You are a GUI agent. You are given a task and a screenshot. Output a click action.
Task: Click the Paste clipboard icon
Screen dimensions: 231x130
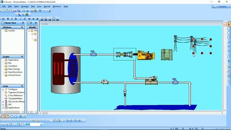click(x=35, y=11)
